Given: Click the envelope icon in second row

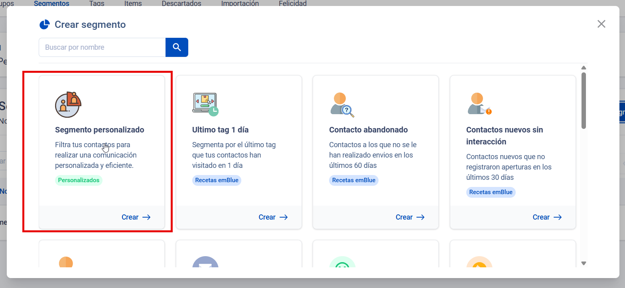Looking at the screenshot, I should pyautogui.click(x=205, y=263).
